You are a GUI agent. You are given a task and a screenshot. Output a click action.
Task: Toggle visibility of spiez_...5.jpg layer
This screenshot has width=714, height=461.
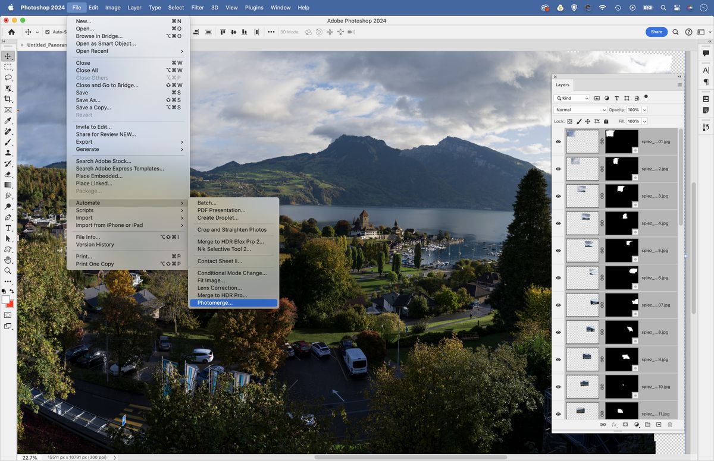click(558, 250)
